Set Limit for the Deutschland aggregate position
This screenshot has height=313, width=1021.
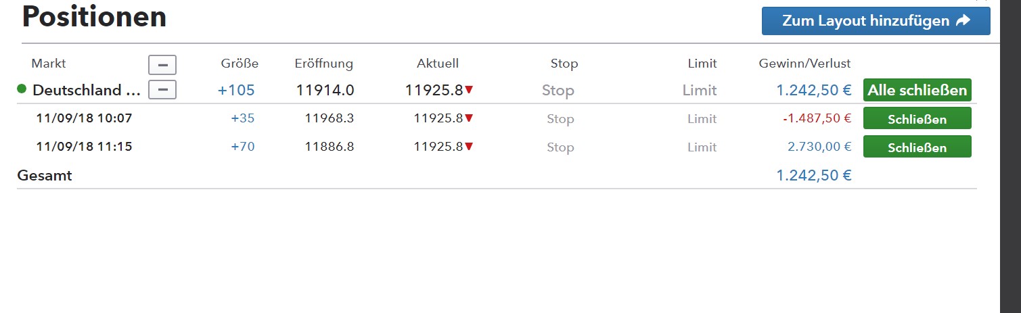pyautogui.click(x=699, y=91)
